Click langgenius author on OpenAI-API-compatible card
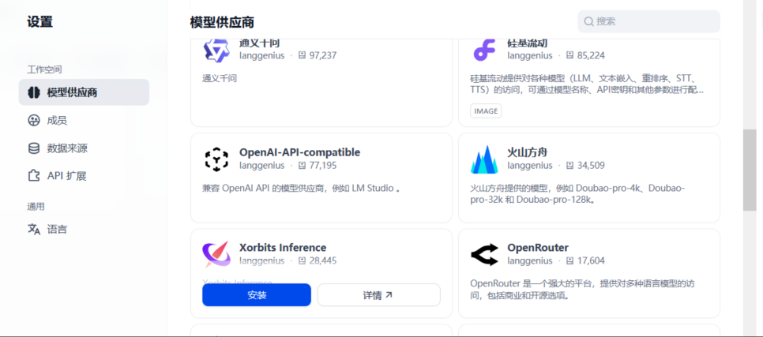Viewport: 763px width, 337px height. coord(261,165)
